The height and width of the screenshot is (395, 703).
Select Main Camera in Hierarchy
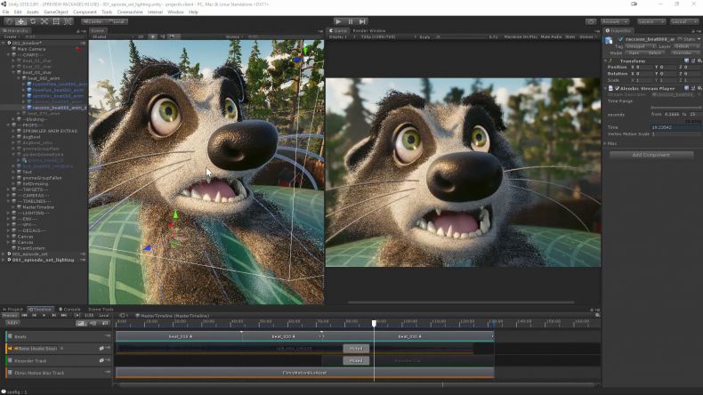click(x=31, y=49)
